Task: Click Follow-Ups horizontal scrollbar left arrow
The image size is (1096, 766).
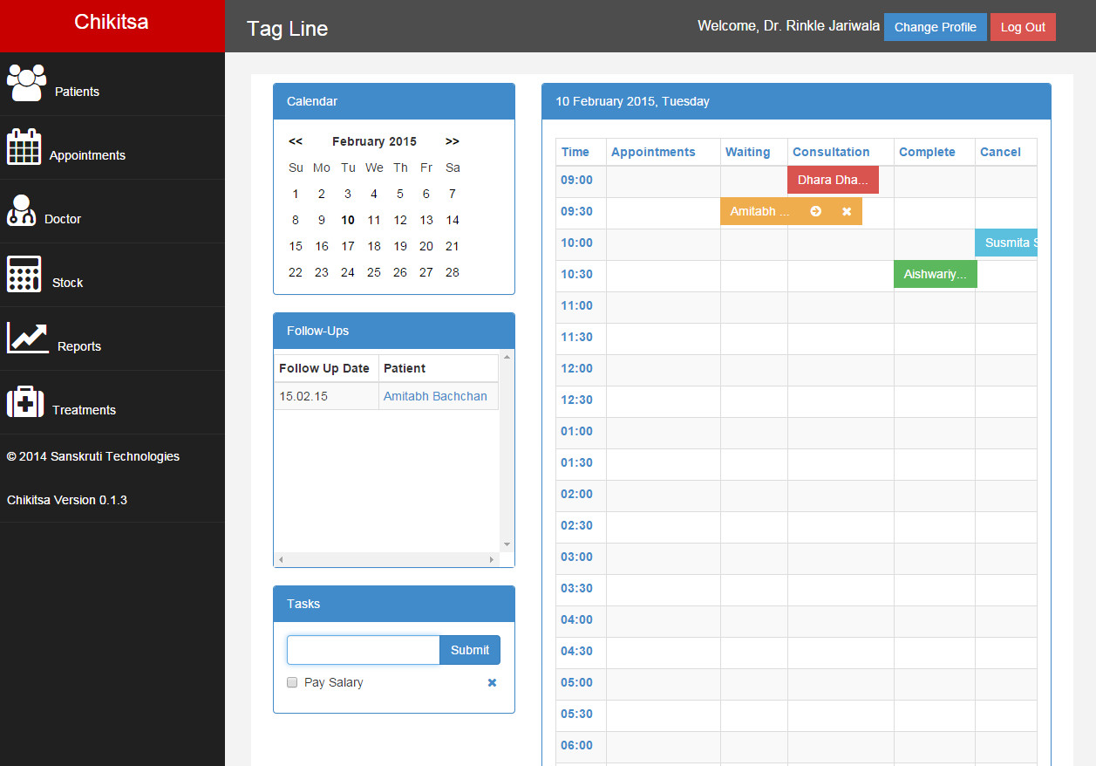Action: (x=281, y=559)
